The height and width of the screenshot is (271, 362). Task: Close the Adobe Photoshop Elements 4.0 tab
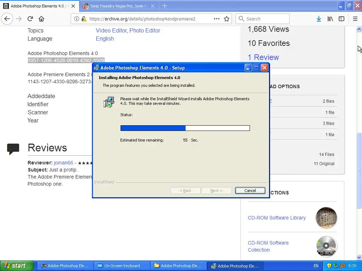(73, 6)
